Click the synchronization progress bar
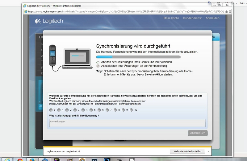Image resolution: width=247 pixels, height=161 pixels. pos(138,57)
